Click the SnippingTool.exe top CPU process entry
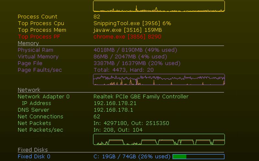 (132, 23)
